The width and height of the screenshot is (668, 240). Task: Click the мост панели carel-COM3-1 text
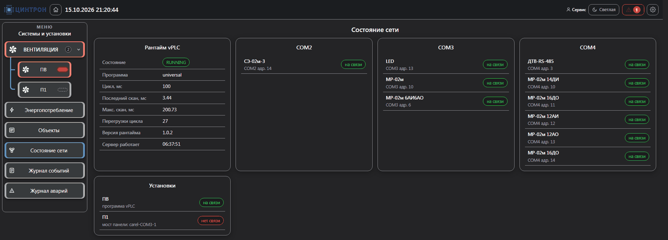[129, 225]
